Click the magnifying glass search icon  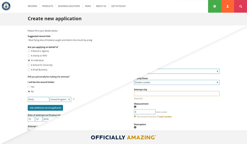(x=240, y=6)
